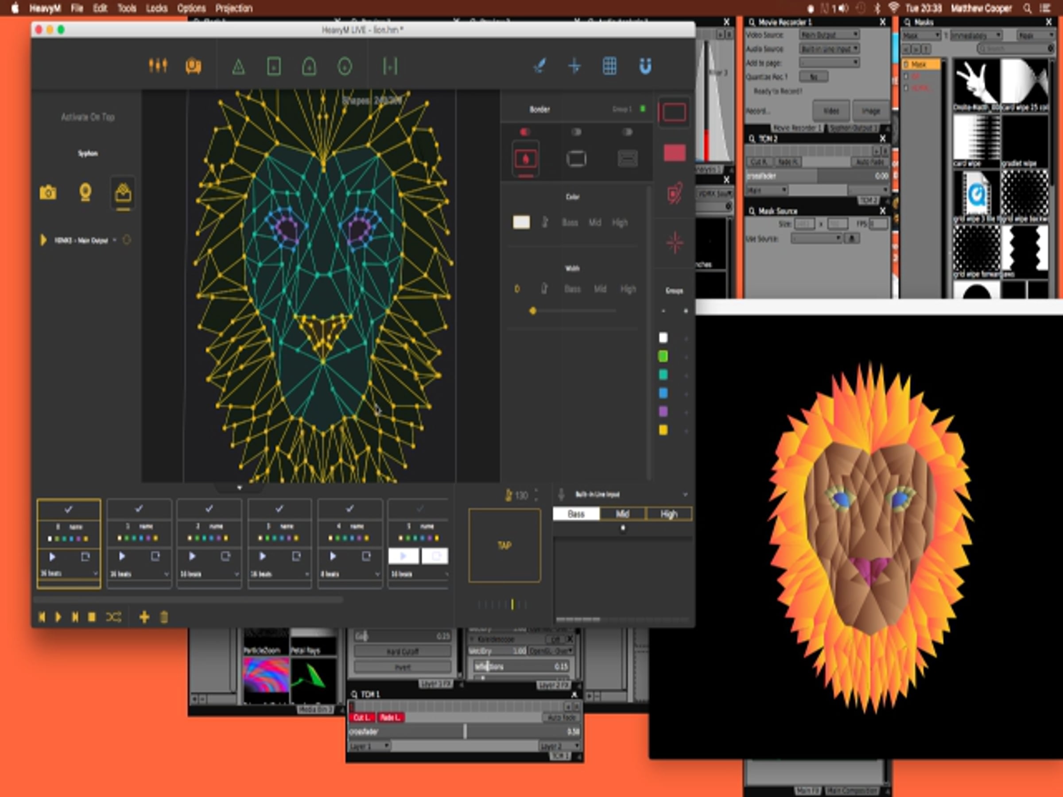Click the trash delete sequence icon
This screenshot has height=797, width=1063.
pos(164,617)
